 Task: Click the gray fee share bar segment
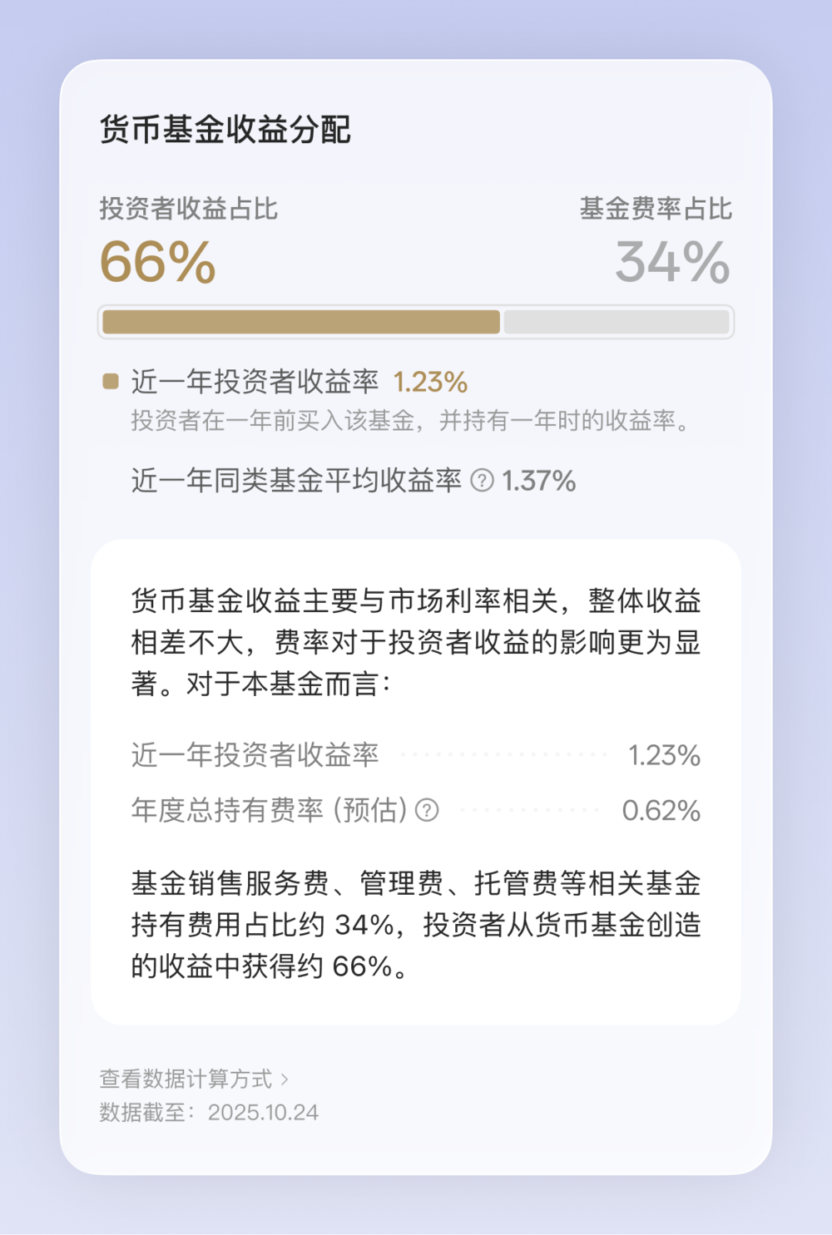click(617, 322)
